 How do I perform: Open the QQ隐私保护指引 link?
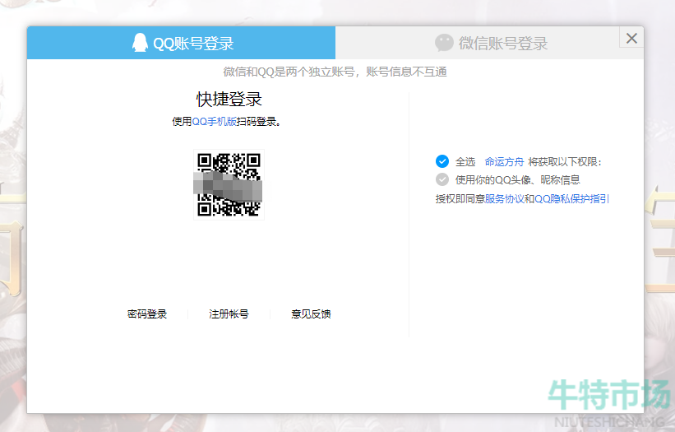tap(571, 199)
